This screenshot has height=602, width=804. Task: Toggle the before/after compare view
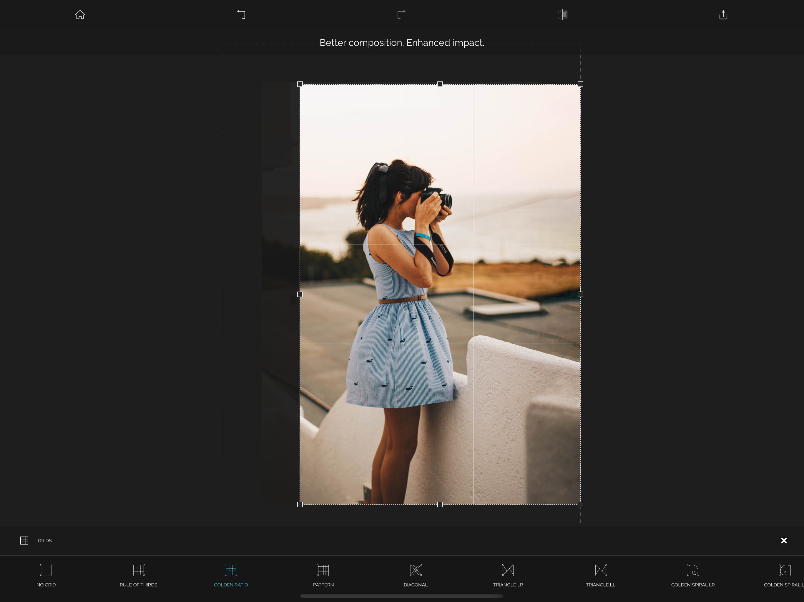click(x=562, y=14)
